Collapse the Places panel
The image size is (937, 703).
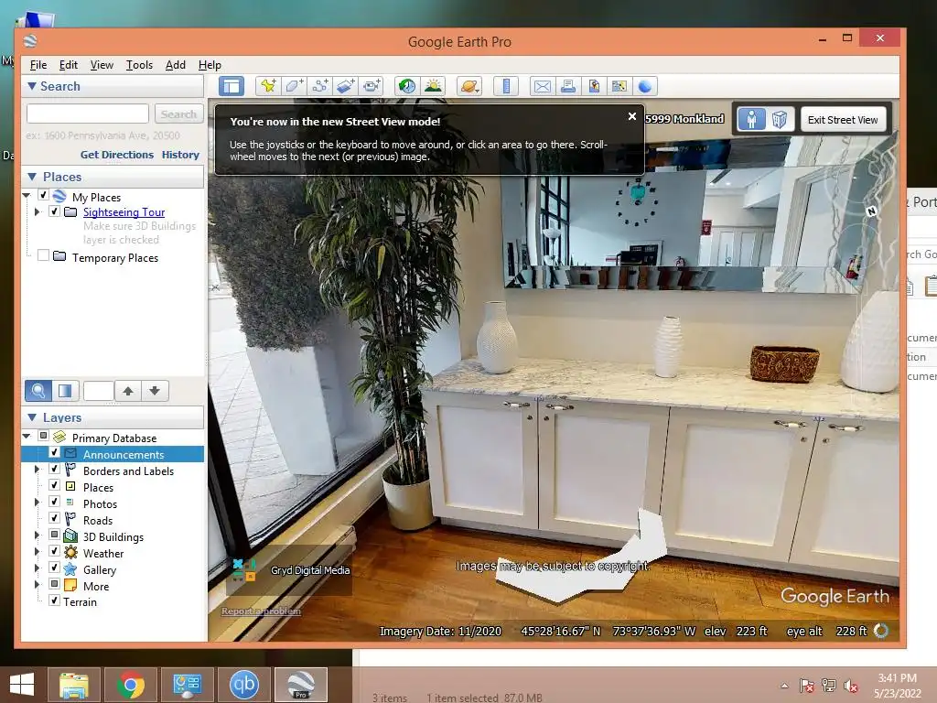click(x=32, y=177)
